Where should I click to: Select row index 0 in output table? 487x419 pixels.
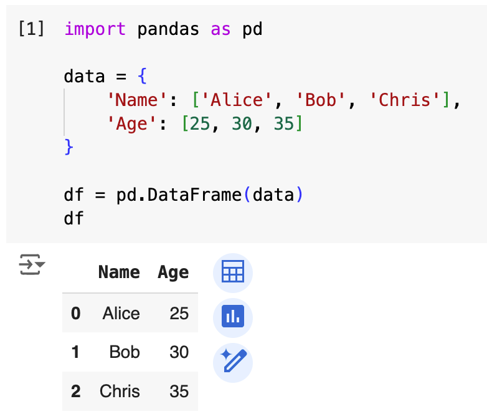click(x=76, y=313)
